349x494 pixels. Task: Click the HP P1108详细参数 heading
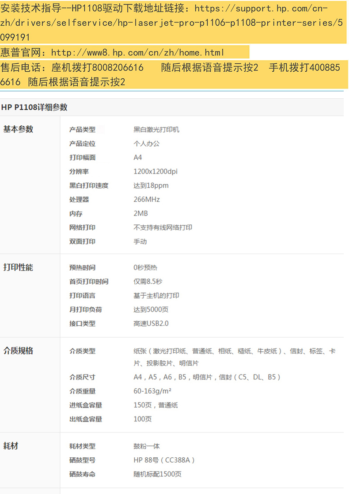click(34, 107)
